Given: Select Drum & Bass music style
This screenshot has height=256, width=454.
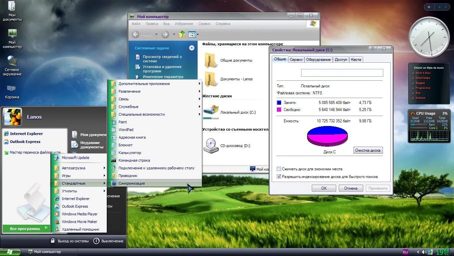Looking at the screenshot, I should point(423,73).
